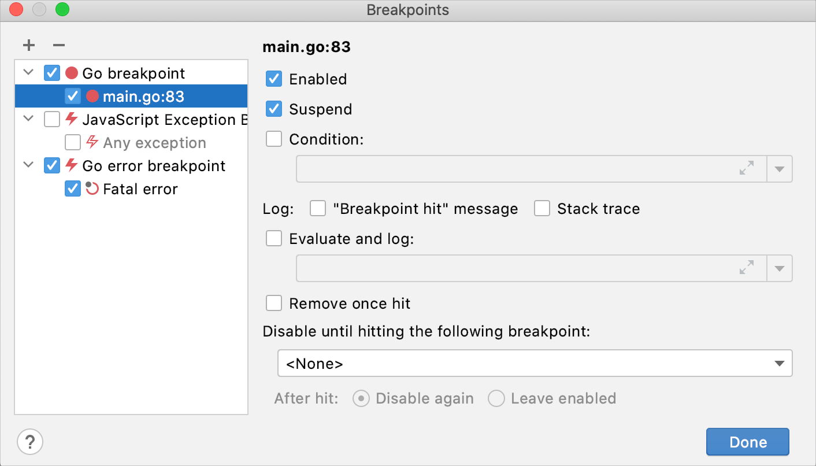Select main.go:83 in the breakpoint tree
This screenshot has width=816, height=466.
pyautogui.click(x=142, y=96)
